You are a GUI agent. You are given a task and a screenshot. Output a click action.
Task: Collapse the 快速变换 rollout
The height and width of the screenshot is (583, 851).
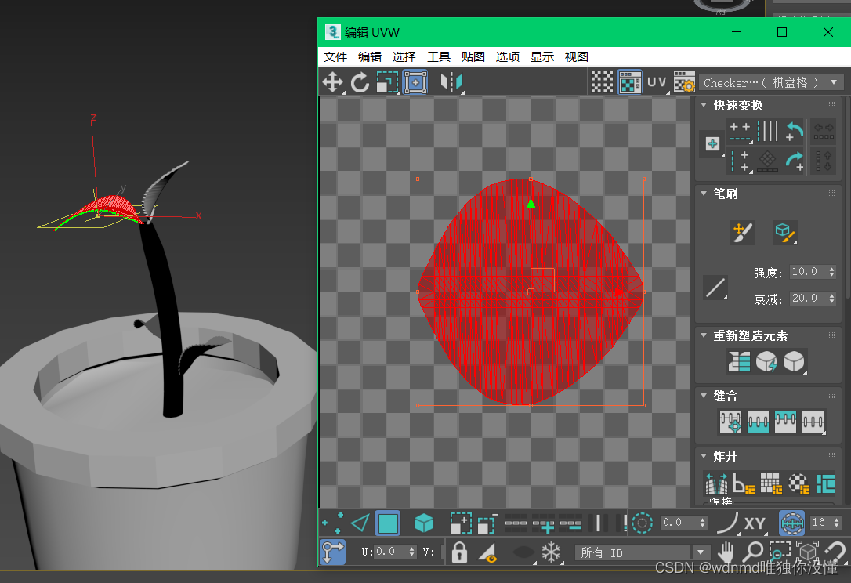(703, 105)
